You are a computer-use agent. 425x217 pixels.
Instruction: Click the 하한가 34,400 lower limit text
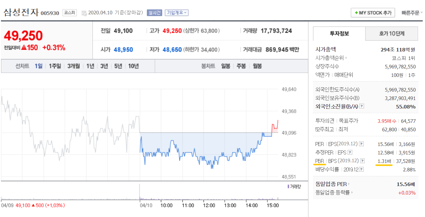202,50
